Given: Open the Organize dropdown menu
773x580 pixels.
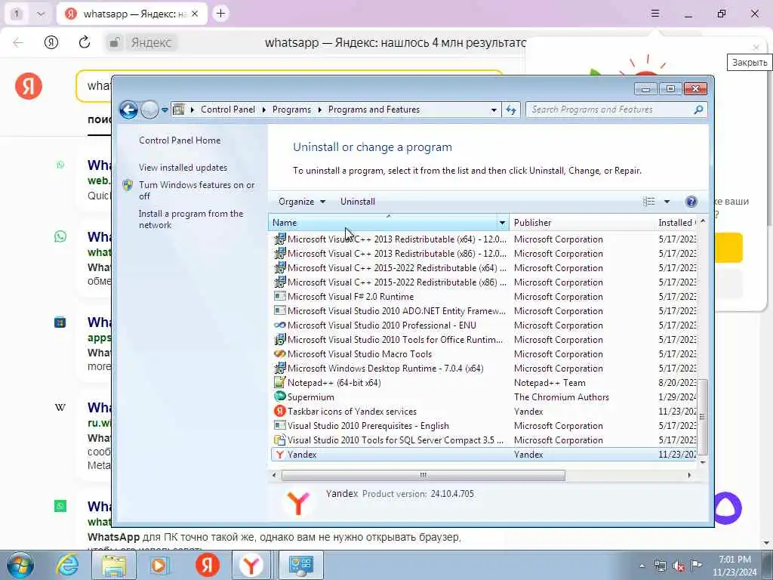Looking at the screenshot, I should pos(302,201).
